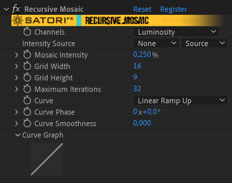Image resolution: width=232 pixels, height=183 pixels.
Task: Toggle stopwatch for Curve
Action: tap(27, 100)
